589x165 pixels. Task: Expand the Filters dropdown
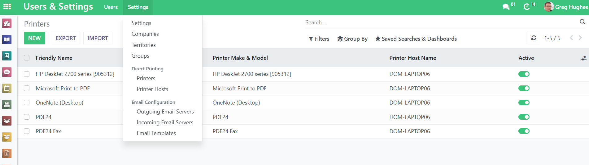click(319, 39)
